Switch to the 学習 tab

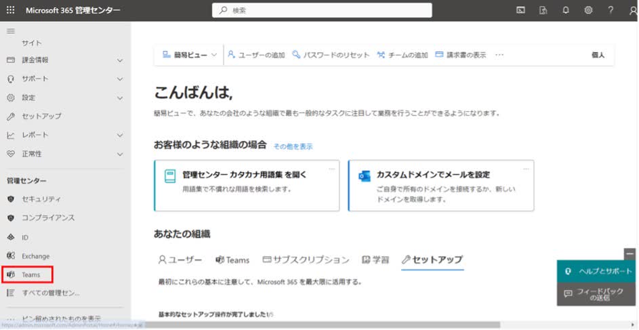(375, 260)
